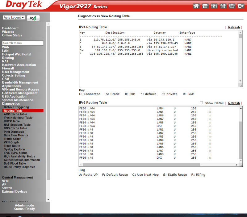The image size is (247, 217).
Task: Expand the NAT menu
Action: (5, 61)
